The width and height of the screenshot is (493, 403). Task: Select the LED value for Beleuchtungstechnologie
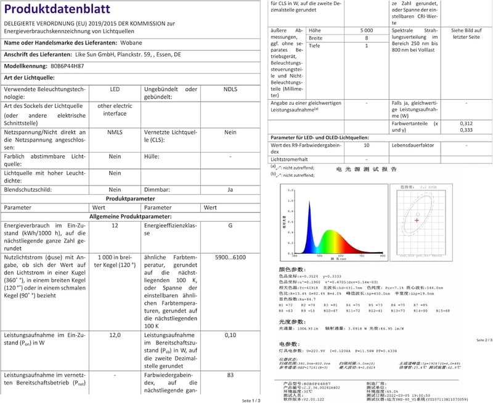click(115, 89)
